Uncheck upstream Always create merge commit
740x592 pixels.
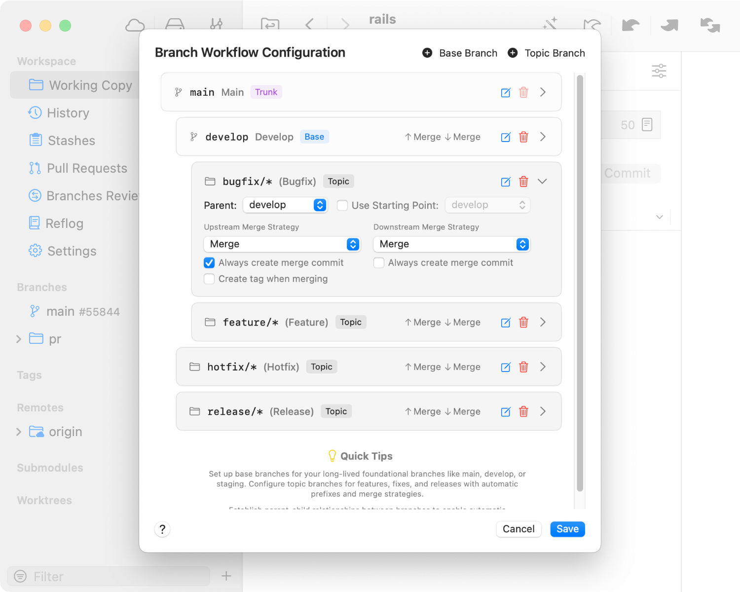pyautogui.click(x=209, y=263)
